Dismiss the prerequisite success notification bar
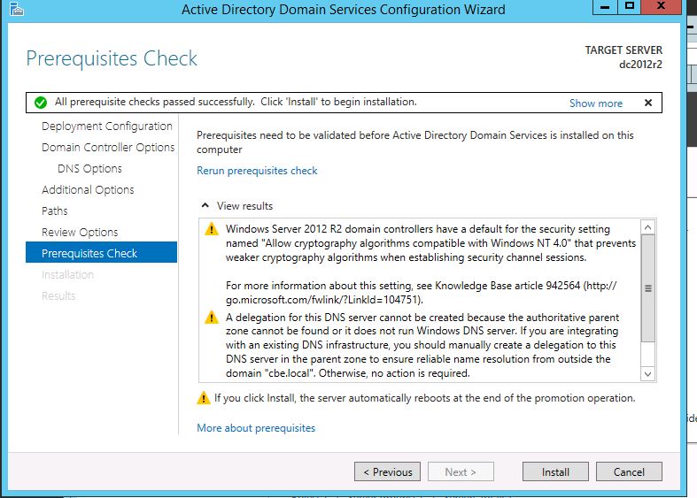697x498 pixels. (x=648, y=103)
